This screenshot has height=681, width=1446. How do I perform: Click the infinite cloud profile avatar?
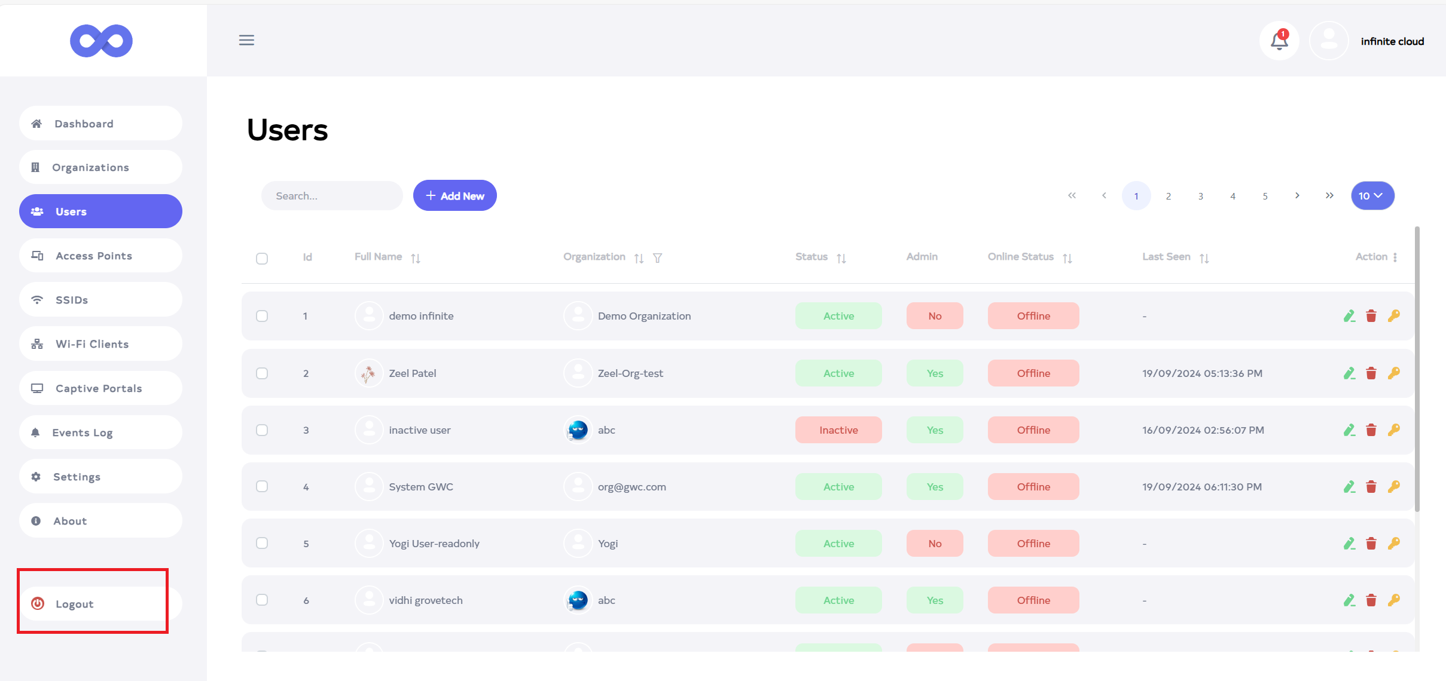pos(1329,41)
